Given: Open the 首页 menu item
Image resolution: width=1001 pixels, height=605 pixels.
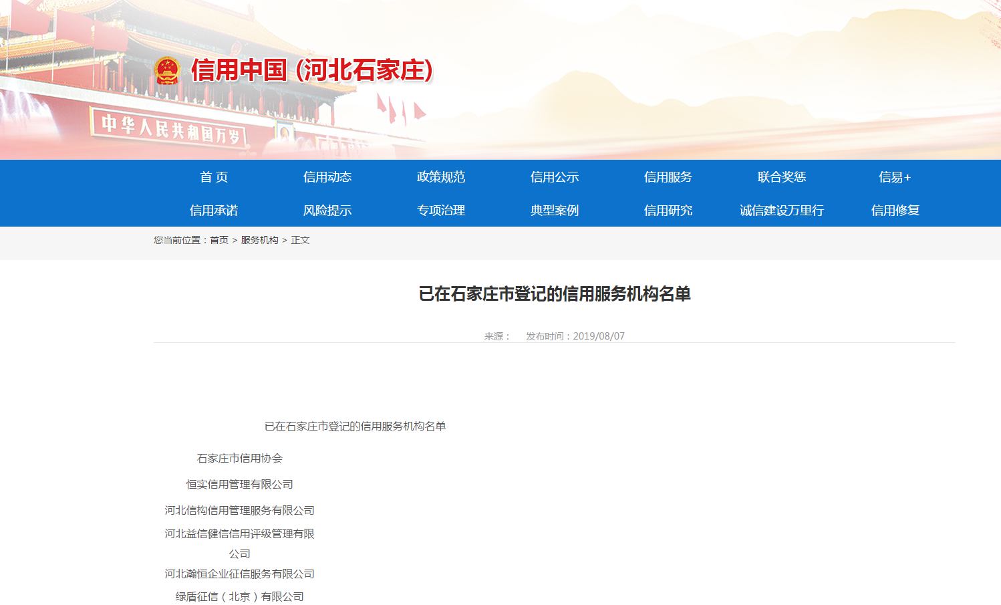Looking at the screenshot, I should 214,176.
